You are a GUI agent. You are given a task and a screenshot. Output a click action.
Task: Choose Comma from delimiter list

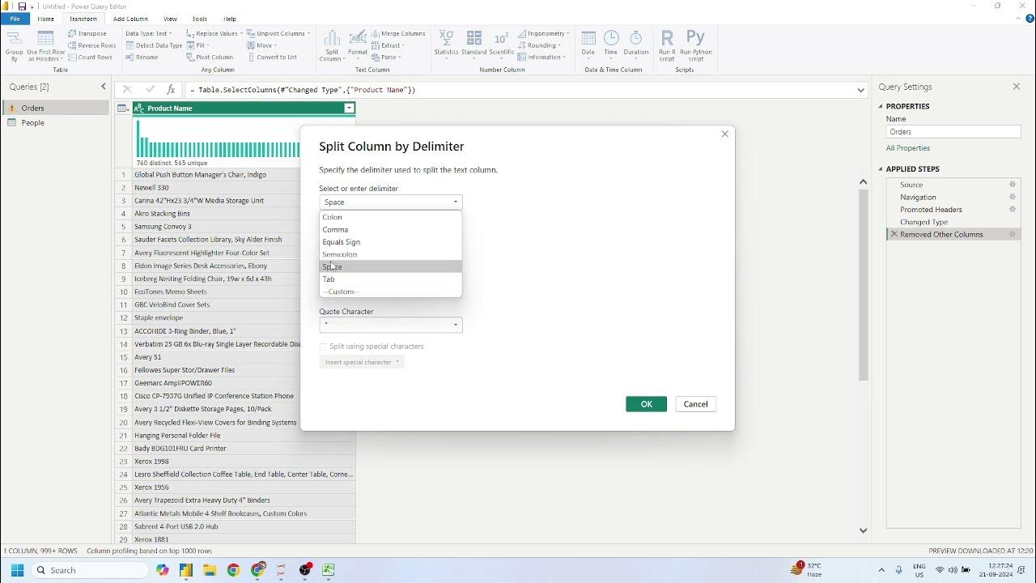point(391,229)
